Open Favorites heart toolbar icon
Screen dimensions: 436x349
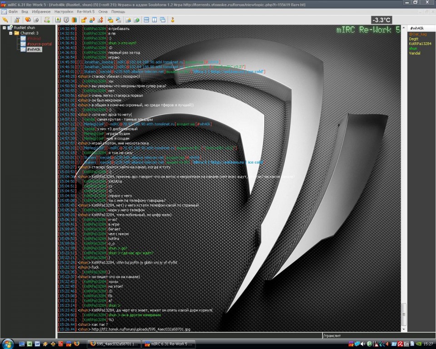click(x=28, y=20)
